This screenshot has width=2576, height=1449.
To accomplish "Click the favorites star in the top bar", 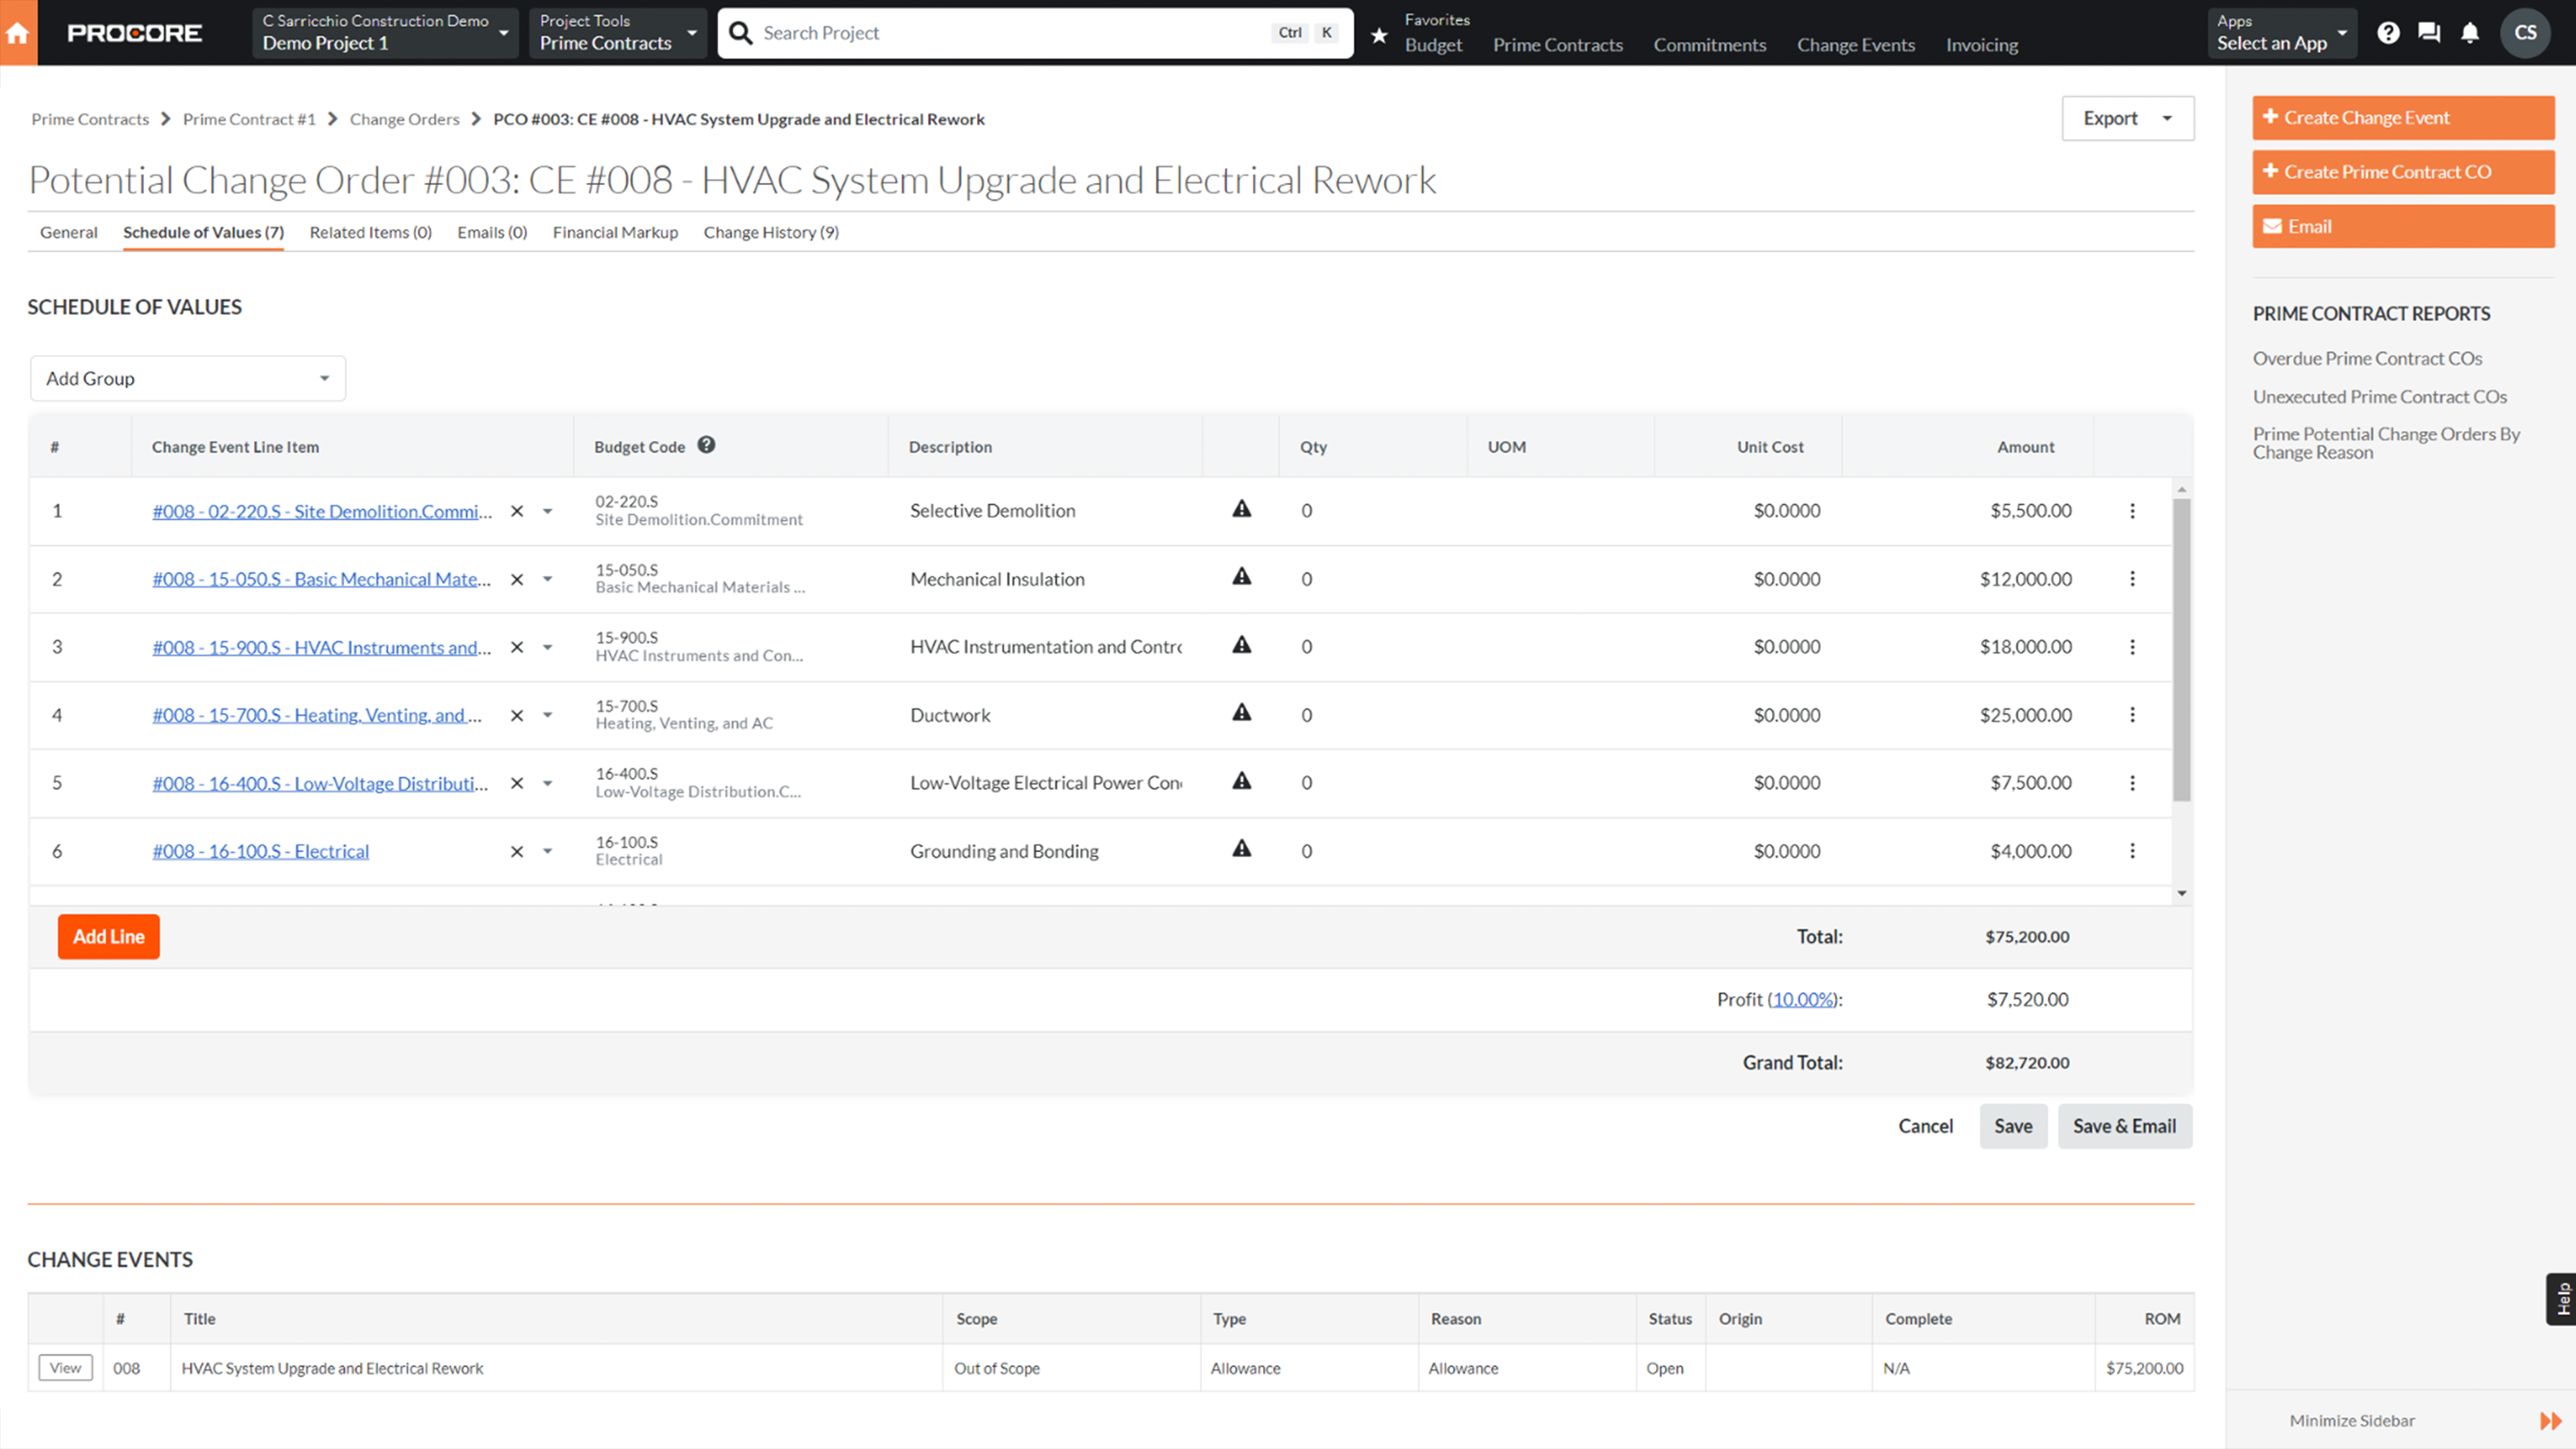I will pos(1379,35).
